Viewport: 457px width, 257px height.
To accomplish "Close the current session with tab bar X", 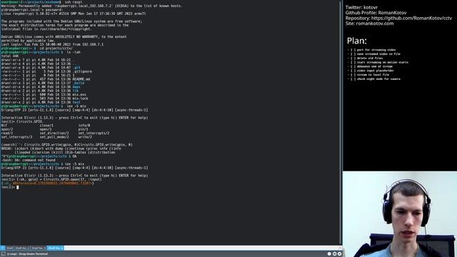I will (339, 248).
